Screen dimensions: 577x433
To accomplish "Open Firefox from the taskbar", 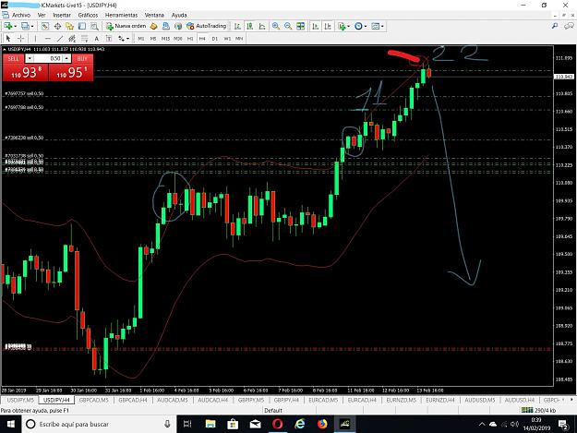I will pos(322,424).
